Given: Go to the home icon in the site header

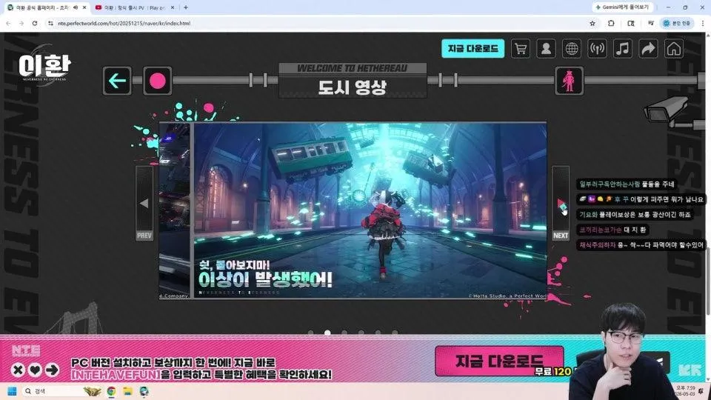Looking at the screenshot, I should pyautogui.click(x=674, y=49).
